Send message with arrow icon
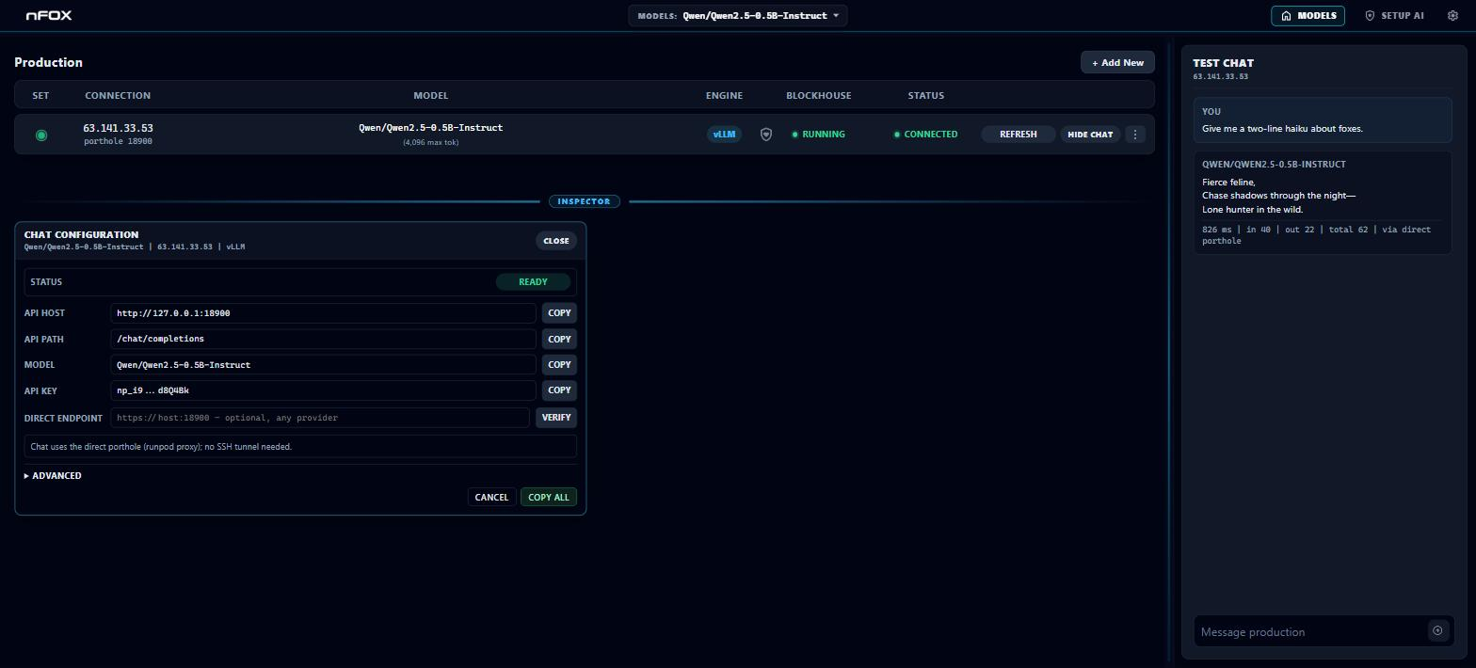Screen dimensions: 1476x668 (x=1437, y=631)
